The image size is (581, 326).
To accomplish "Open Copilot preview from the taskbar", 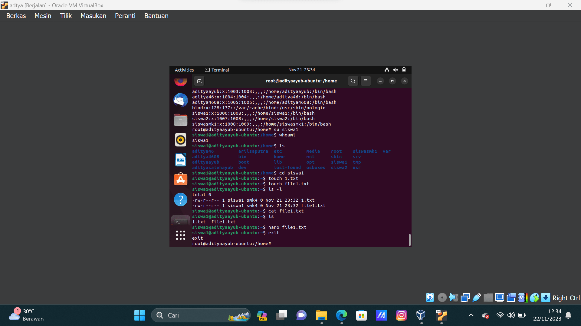I will [262, 315].
